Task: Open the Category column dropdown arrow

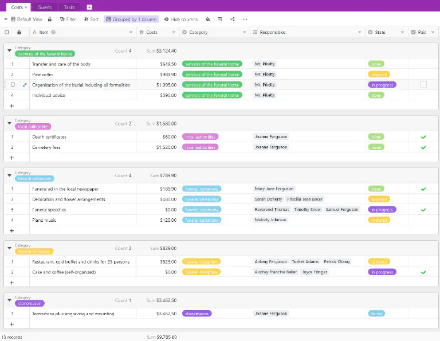Action: pyautogui.click(x=245, y=32)
